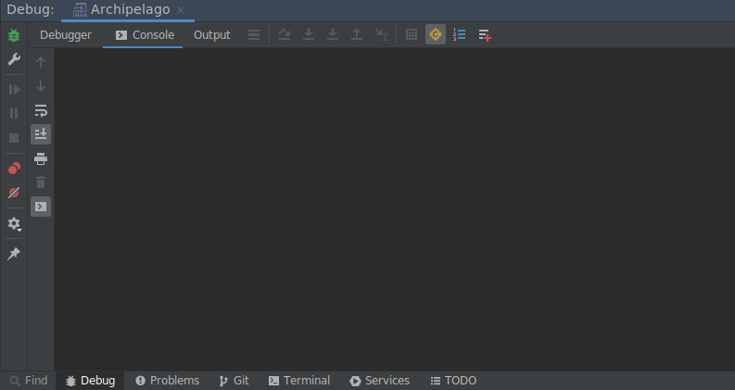Viewport: 735px width, 390px height.
Task: Toggle the orange C icon in the toolbar
Action: [x=436, y=35]
